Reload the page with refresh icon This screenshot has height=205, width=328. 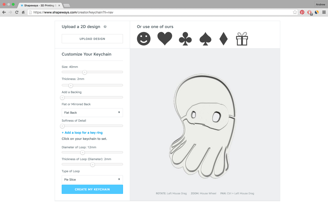pos(17,12)
